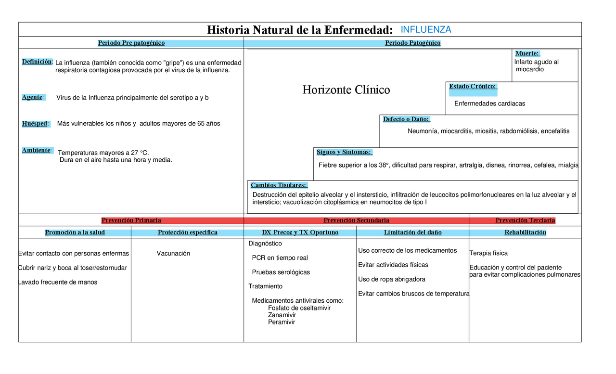The height and width of the screenshot is (374, 616).
Task: Click the title 'Historia Natural de la Enfermedad:'
Action: [x=300, y=30]
